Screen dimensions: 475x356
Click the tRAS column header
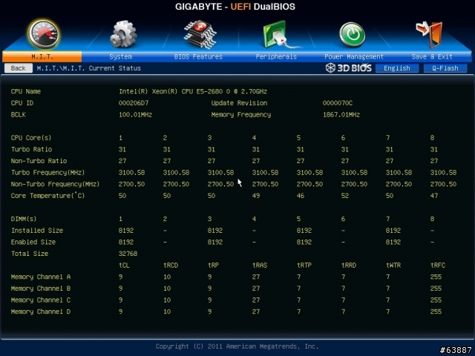260,266
